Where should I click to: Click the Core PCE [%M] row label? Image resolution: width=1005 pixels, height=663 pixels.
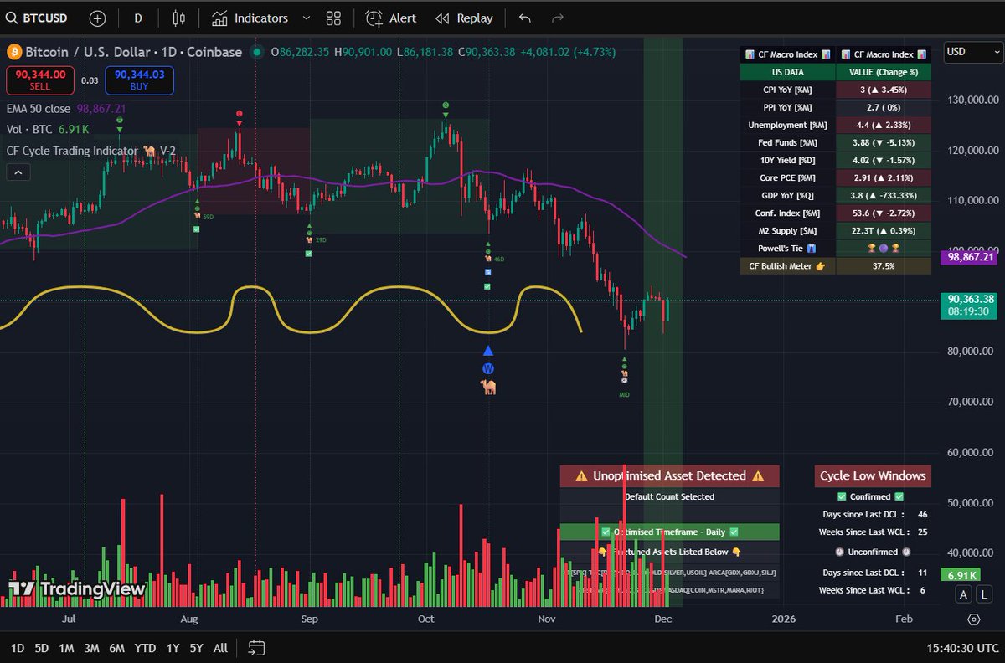[x=788, y=177]
